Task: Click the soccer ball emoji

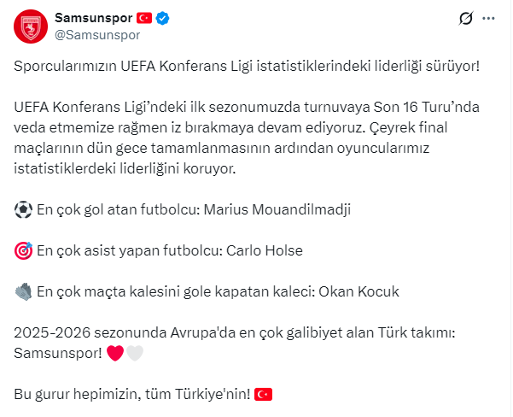Action: (x=24, y=210)
